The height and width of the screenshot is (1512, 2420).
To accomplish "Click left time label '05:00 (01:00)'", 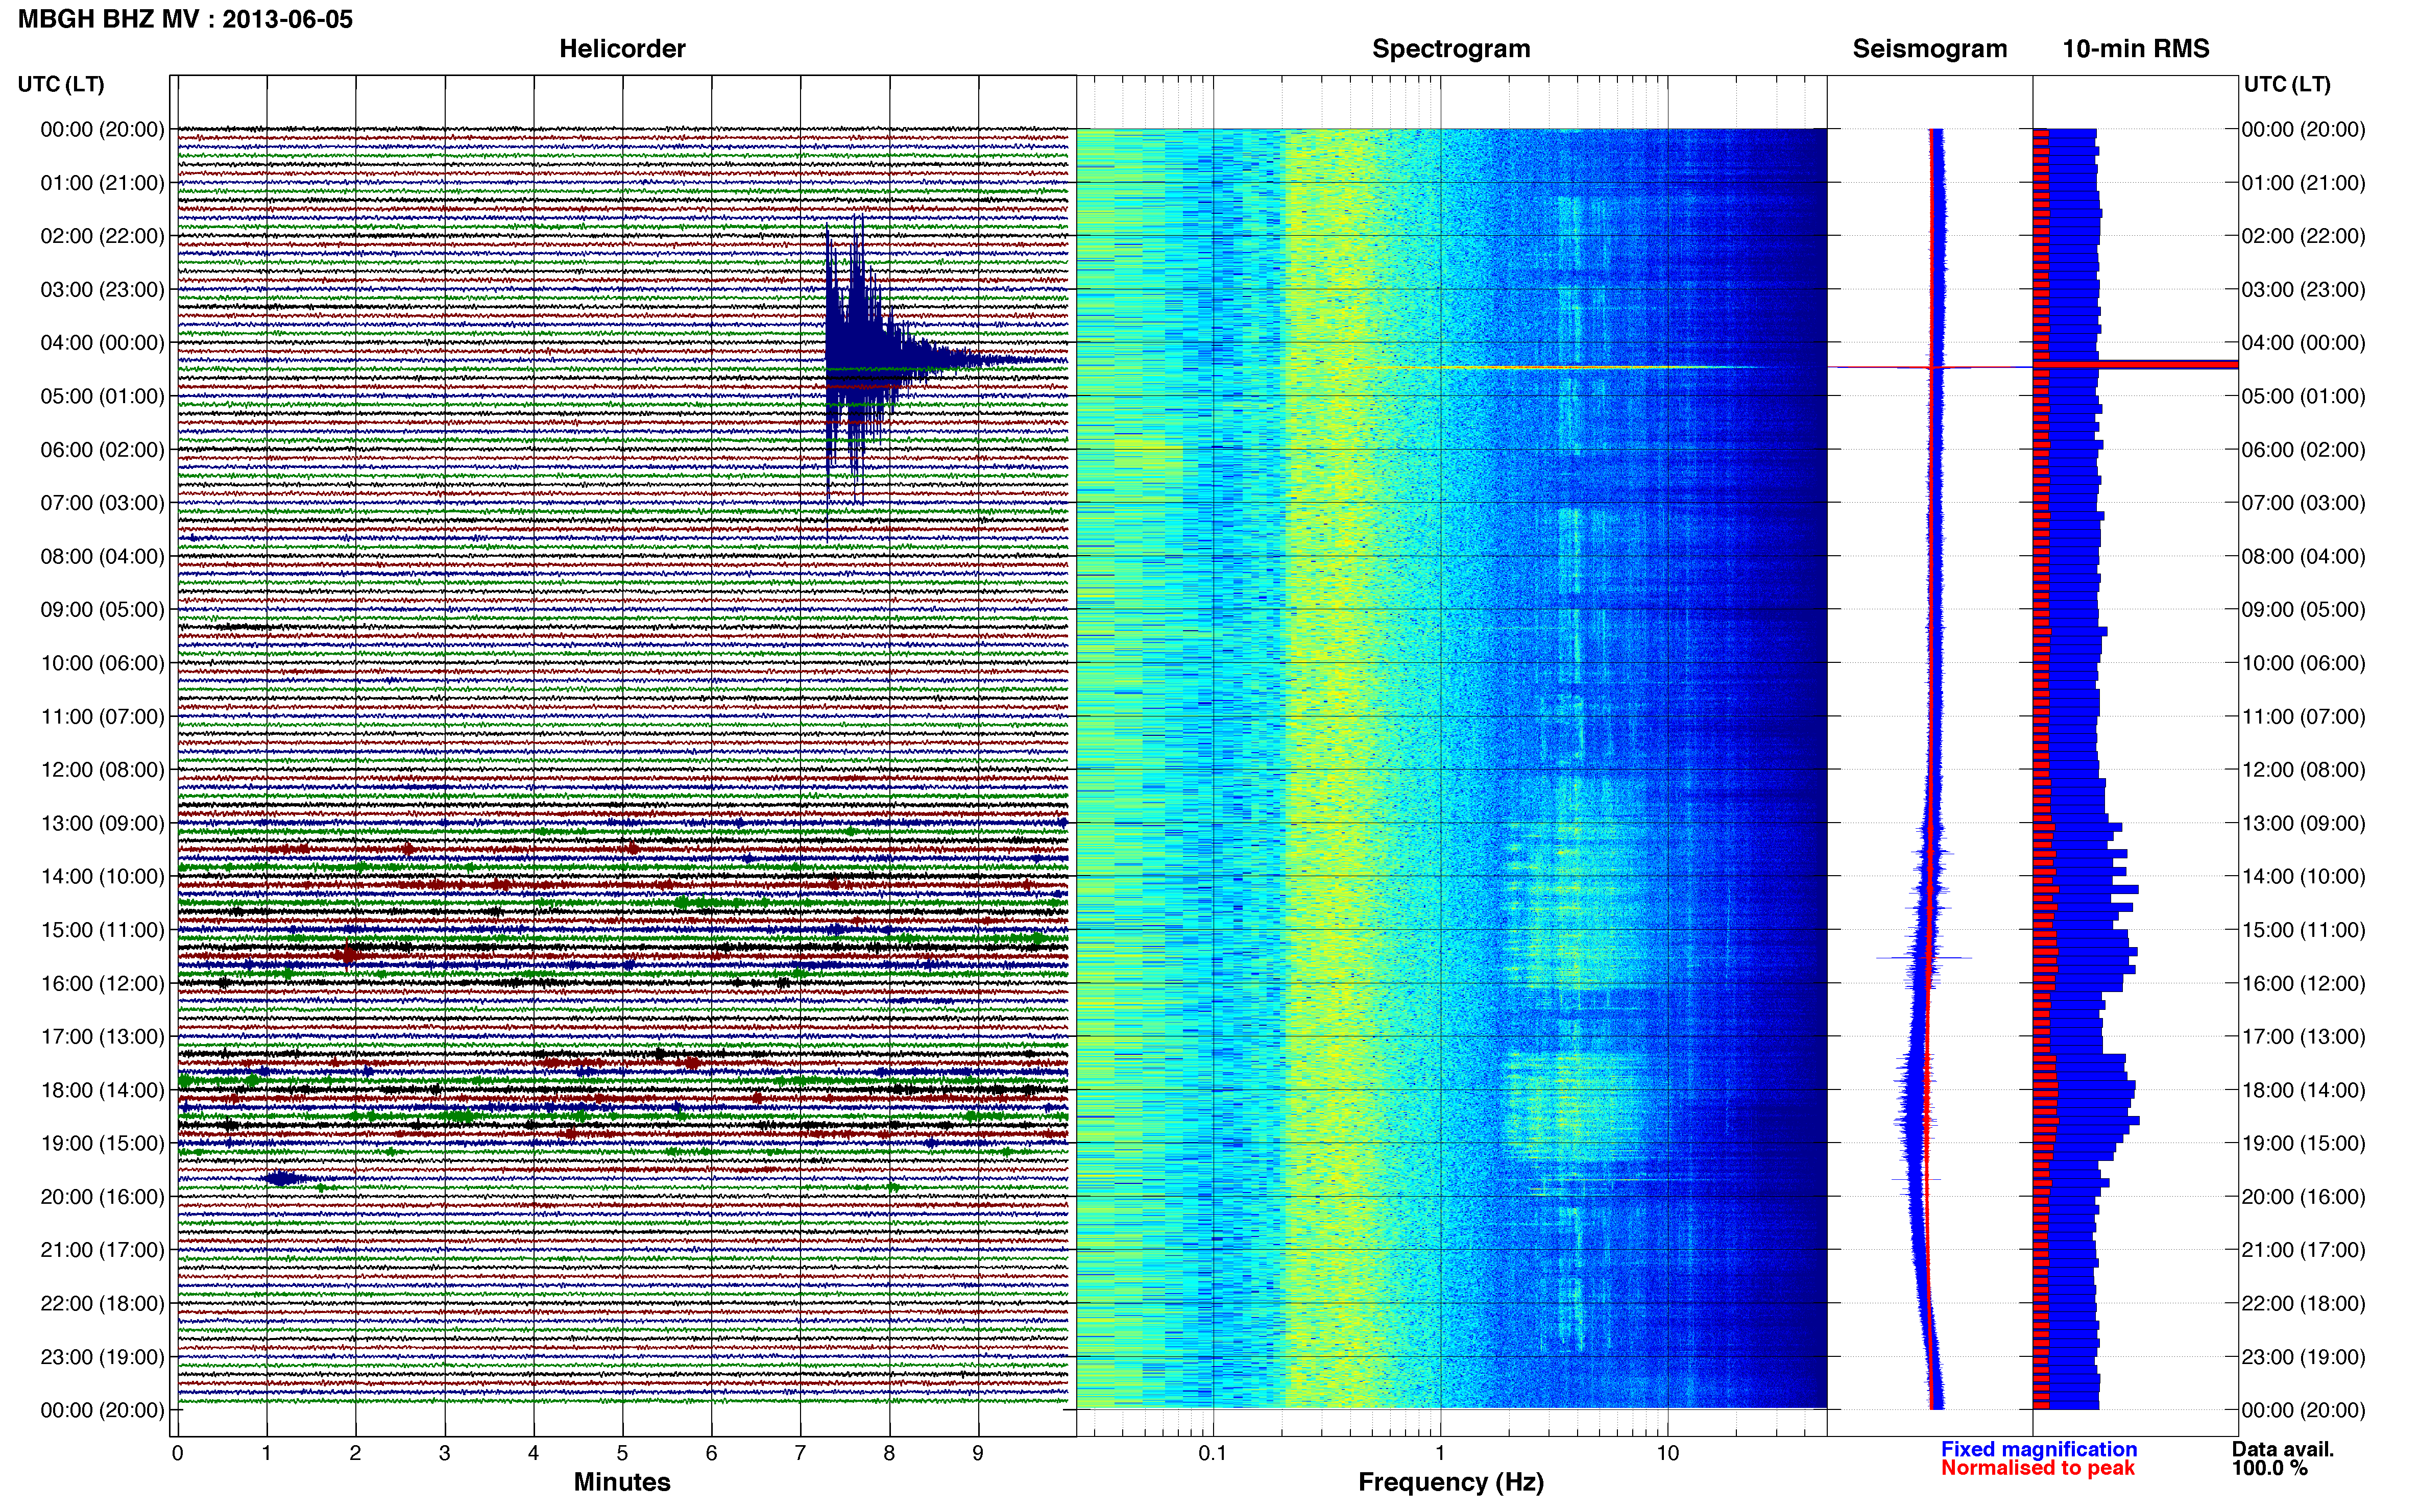I will (102, 396).
